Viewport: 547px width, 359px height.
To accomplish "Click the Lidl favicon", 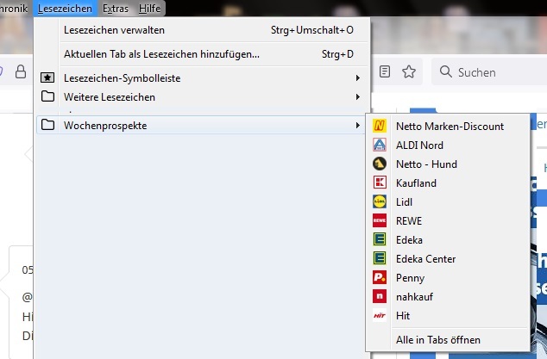I will 380,201.
